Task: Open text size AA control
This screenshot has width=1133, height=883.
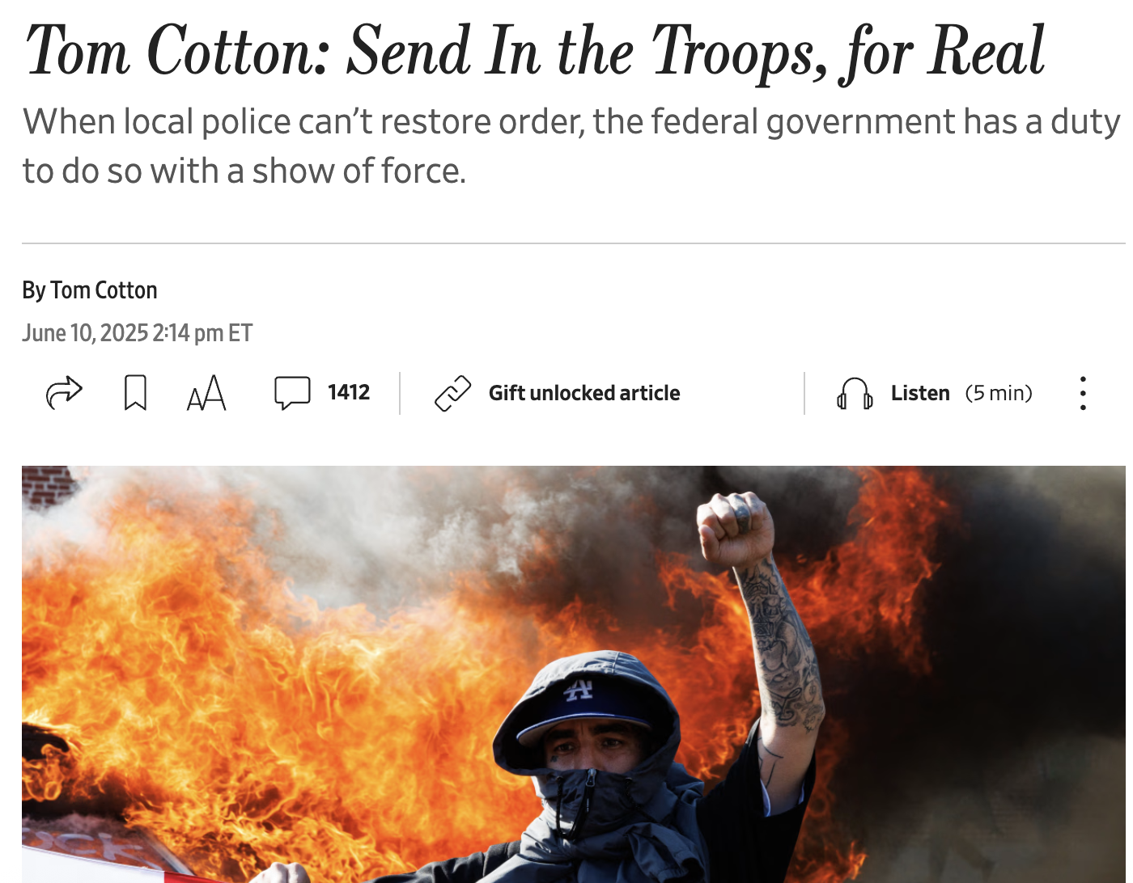Action: (206, 393)
